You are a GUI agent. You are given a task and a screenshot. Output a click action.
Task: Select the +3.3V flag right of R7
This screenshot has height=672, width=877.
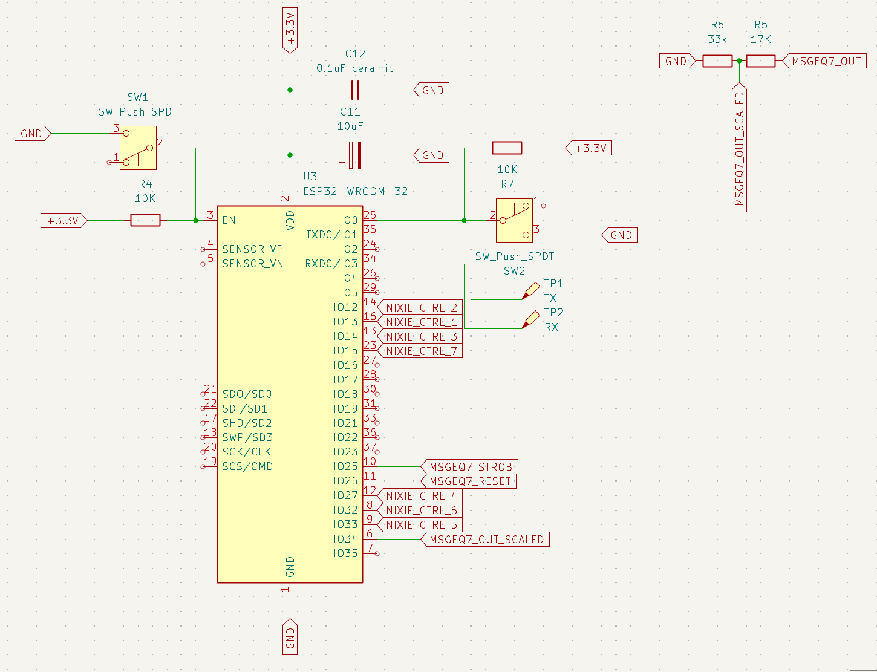[x=588, y=148]
